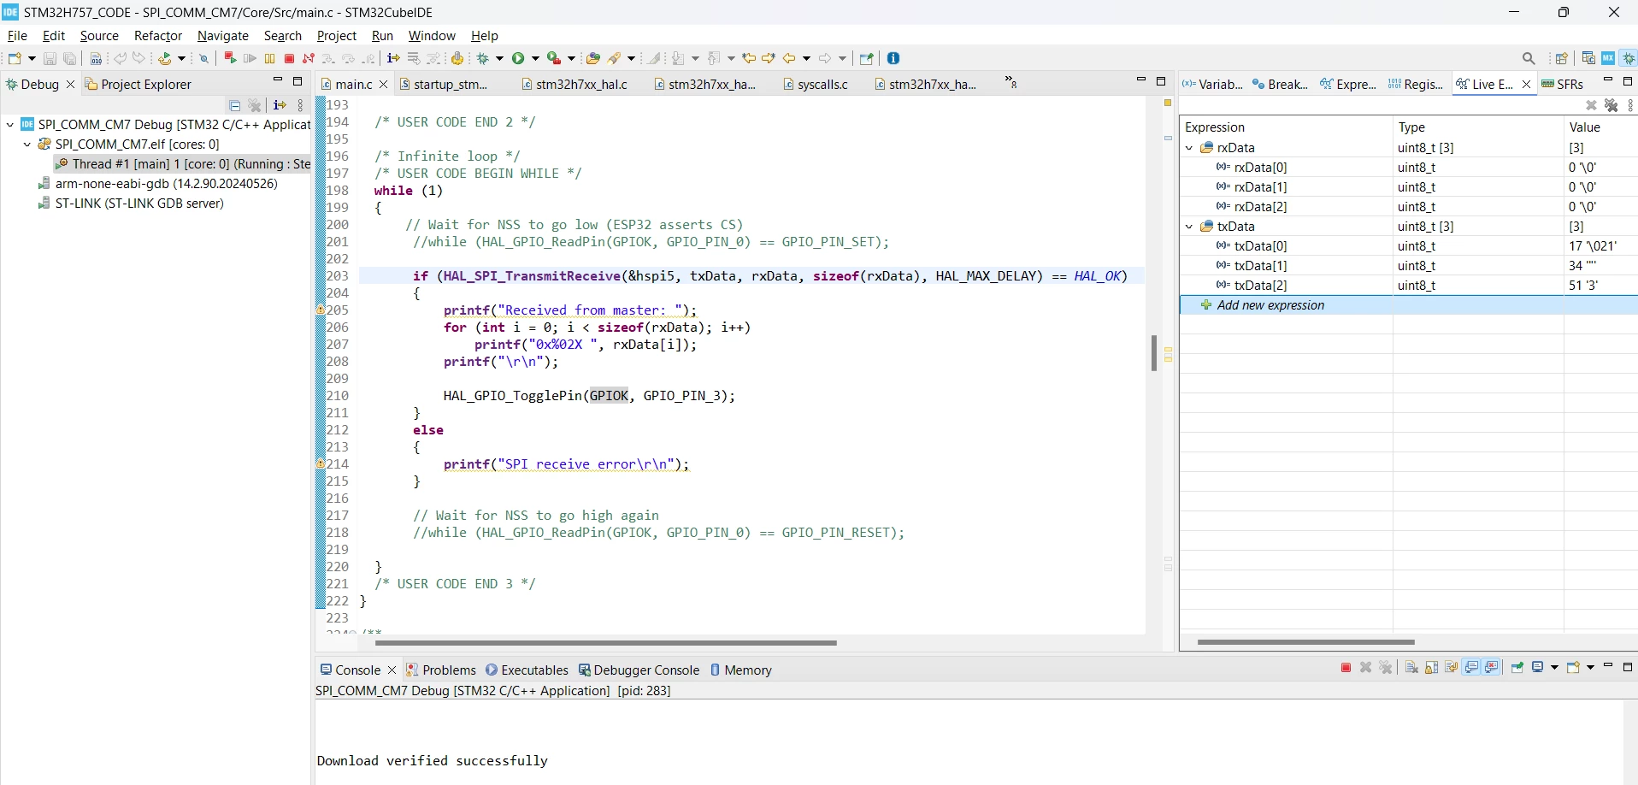Click Terminate and Relaunch icon
1638x785 pixels.
(x=230, y=57)
